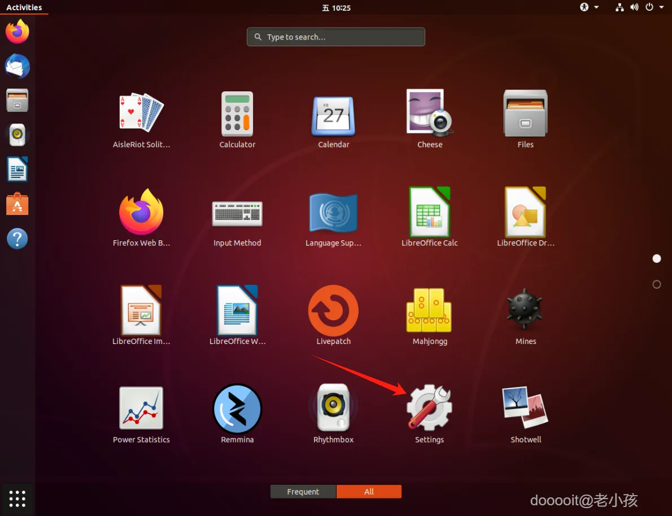Click the network status icon
The width and height of the screenshot is (672, 516).
[x=619, y=7]
